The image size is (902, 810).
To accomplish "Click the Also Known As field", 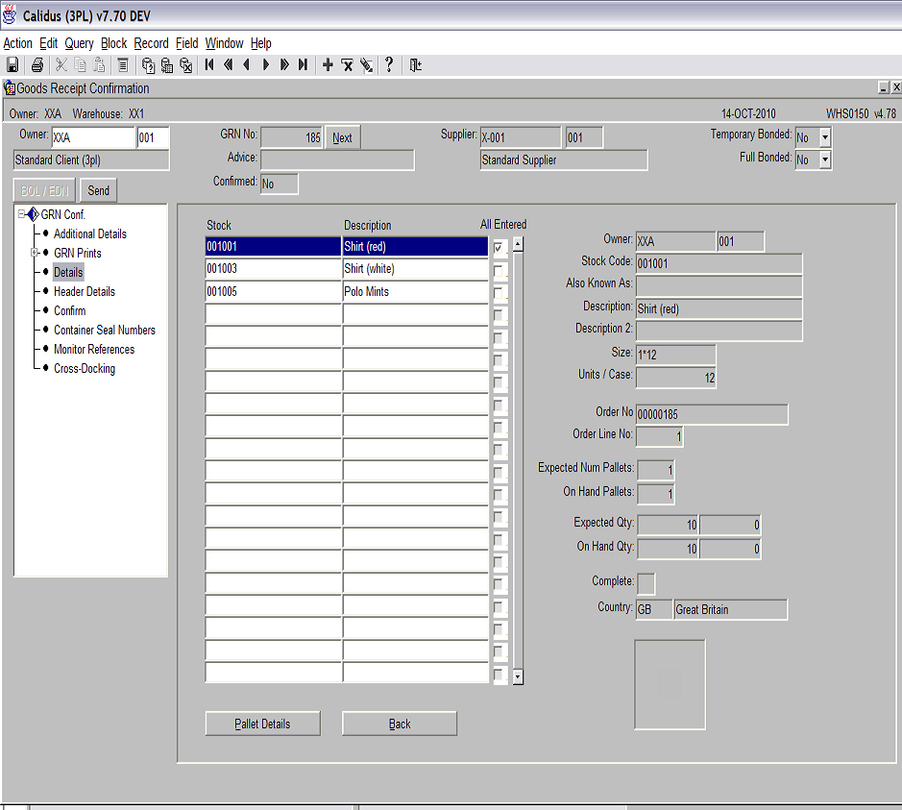I will (719, 286).
